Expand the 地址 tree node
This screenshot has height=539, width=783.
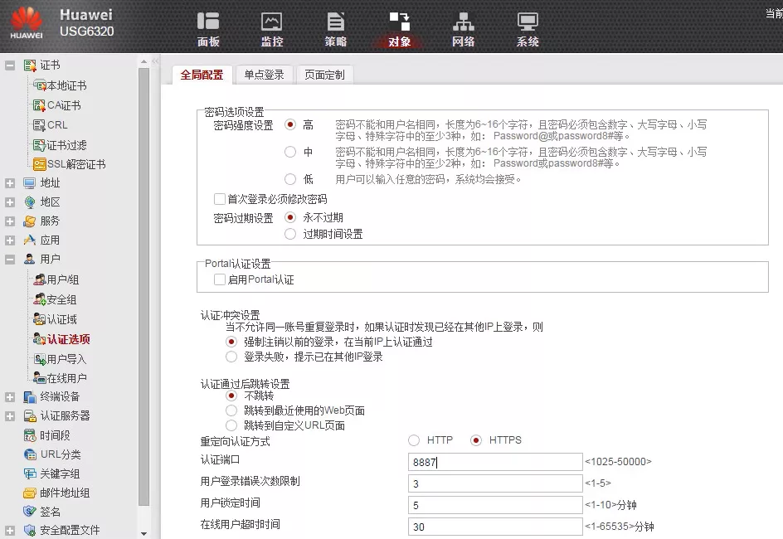(10, 183)
